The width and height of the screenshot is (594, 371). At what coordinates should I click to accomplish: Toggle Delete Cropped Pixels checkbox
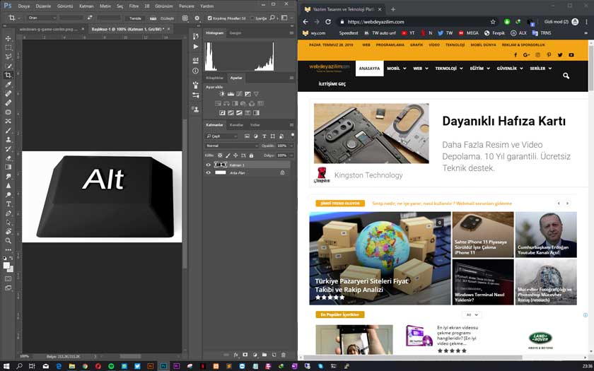coord(209,18)
